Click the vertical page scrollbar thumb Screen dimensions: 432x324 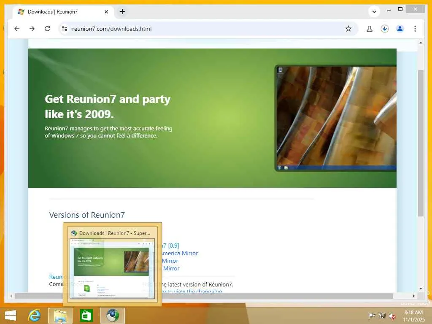[x=421, y=143]
